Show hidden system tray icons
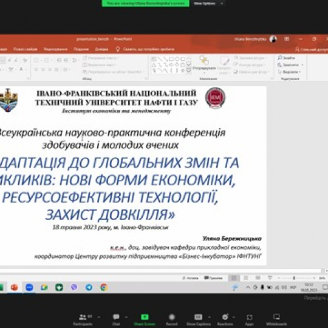This screenshot has width=328, height=328. [x=248, y=287]
